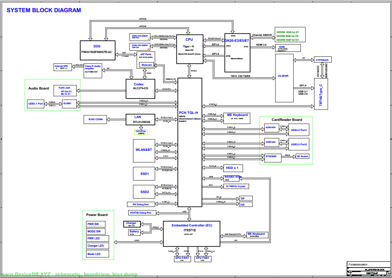Viewport: 392px width, 278px height.
Task: Select the DDR4 SO-DIMM block on CH-B
Action: [140, 46]
